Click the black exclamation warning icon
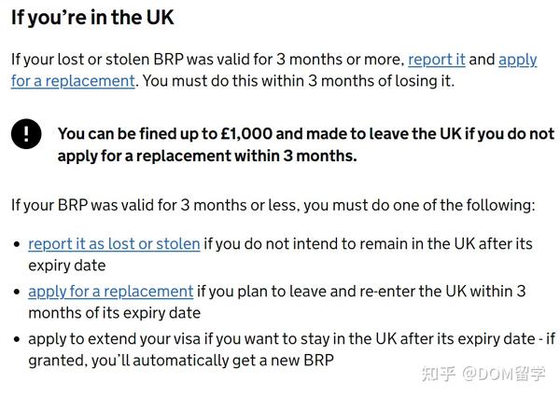 coord(26,134)
